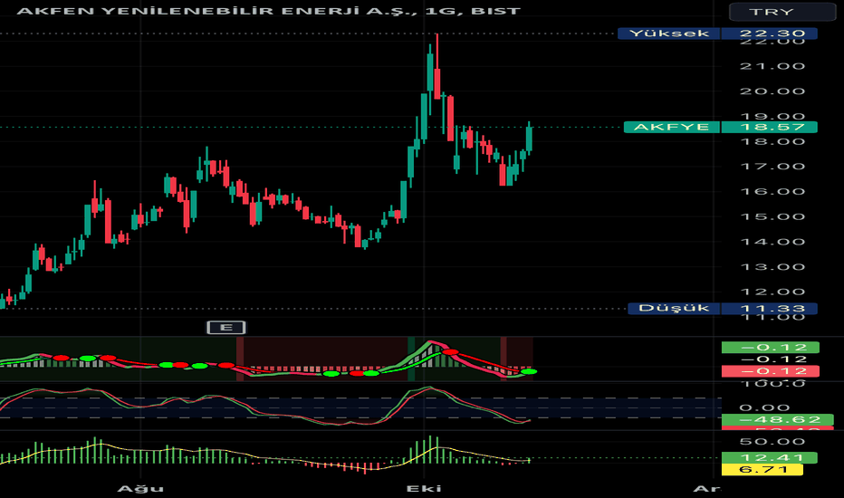Click the earnings E marker icon

(x=226, y=328)
